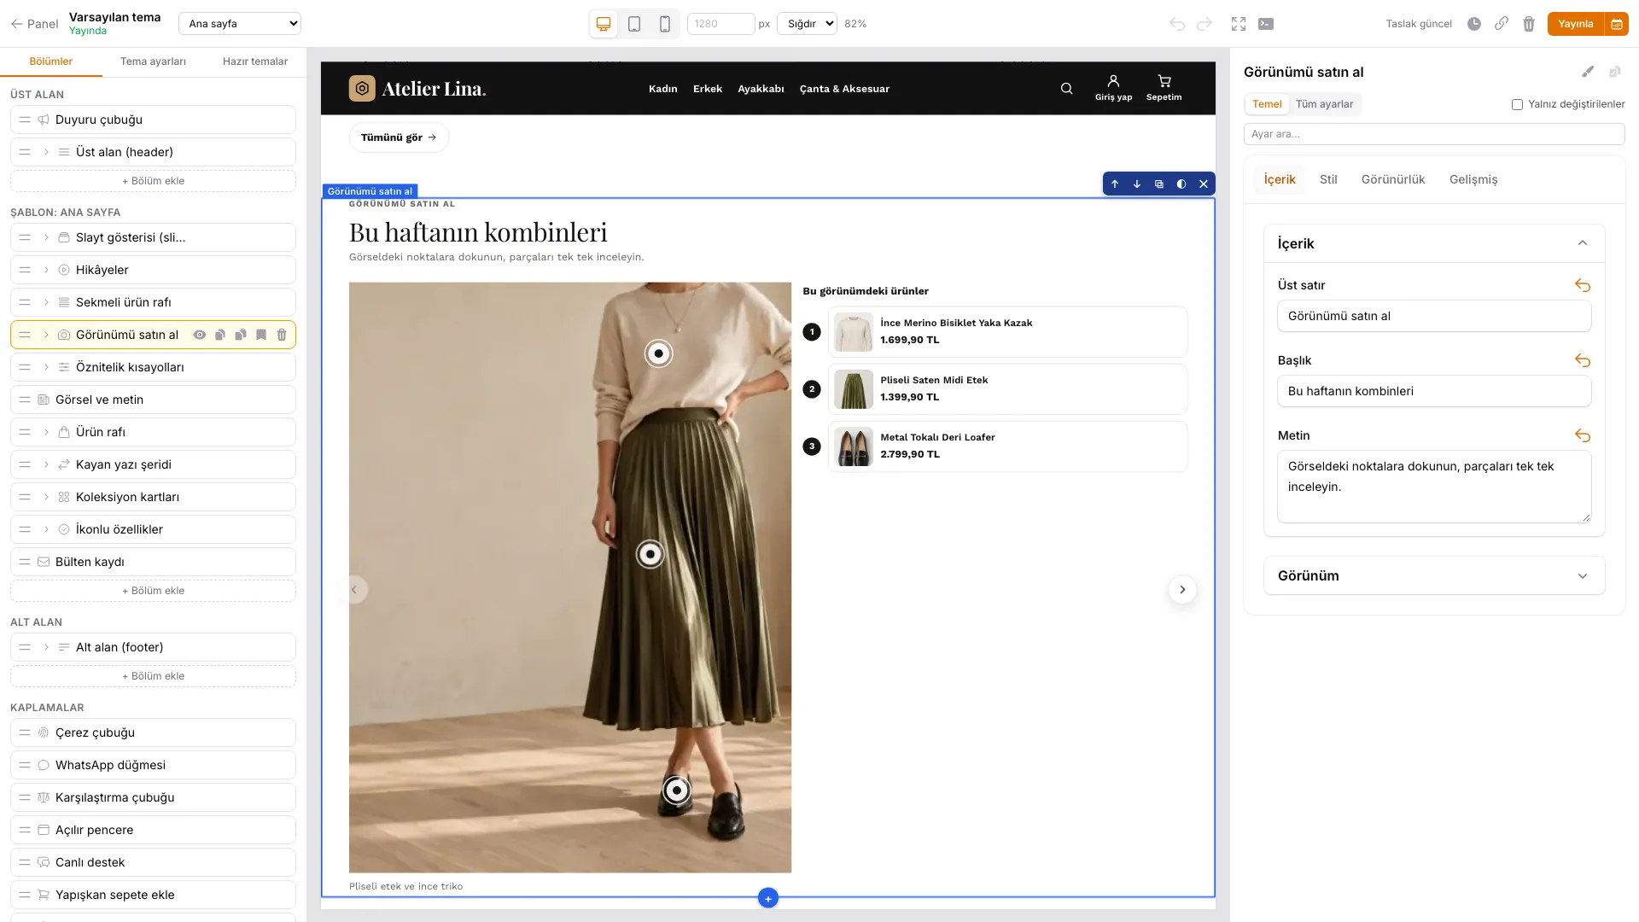This screenshot has height=922, width=1639.
Task: Save Görünümü satın al section with bookmark icon
Action: (261, 335)
